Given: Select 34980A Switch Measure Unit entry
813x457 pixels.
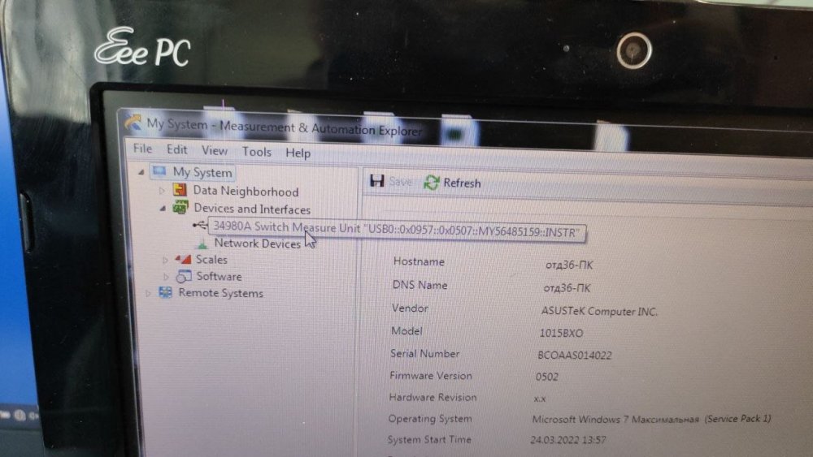Looking at the screenshot, I should (x=397, y=230).
